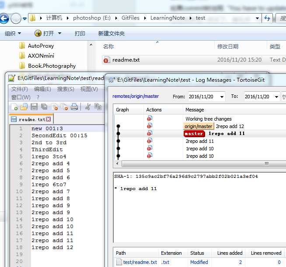
Task: Go forward in Explorer navigation
Action: tap(16, 18)
